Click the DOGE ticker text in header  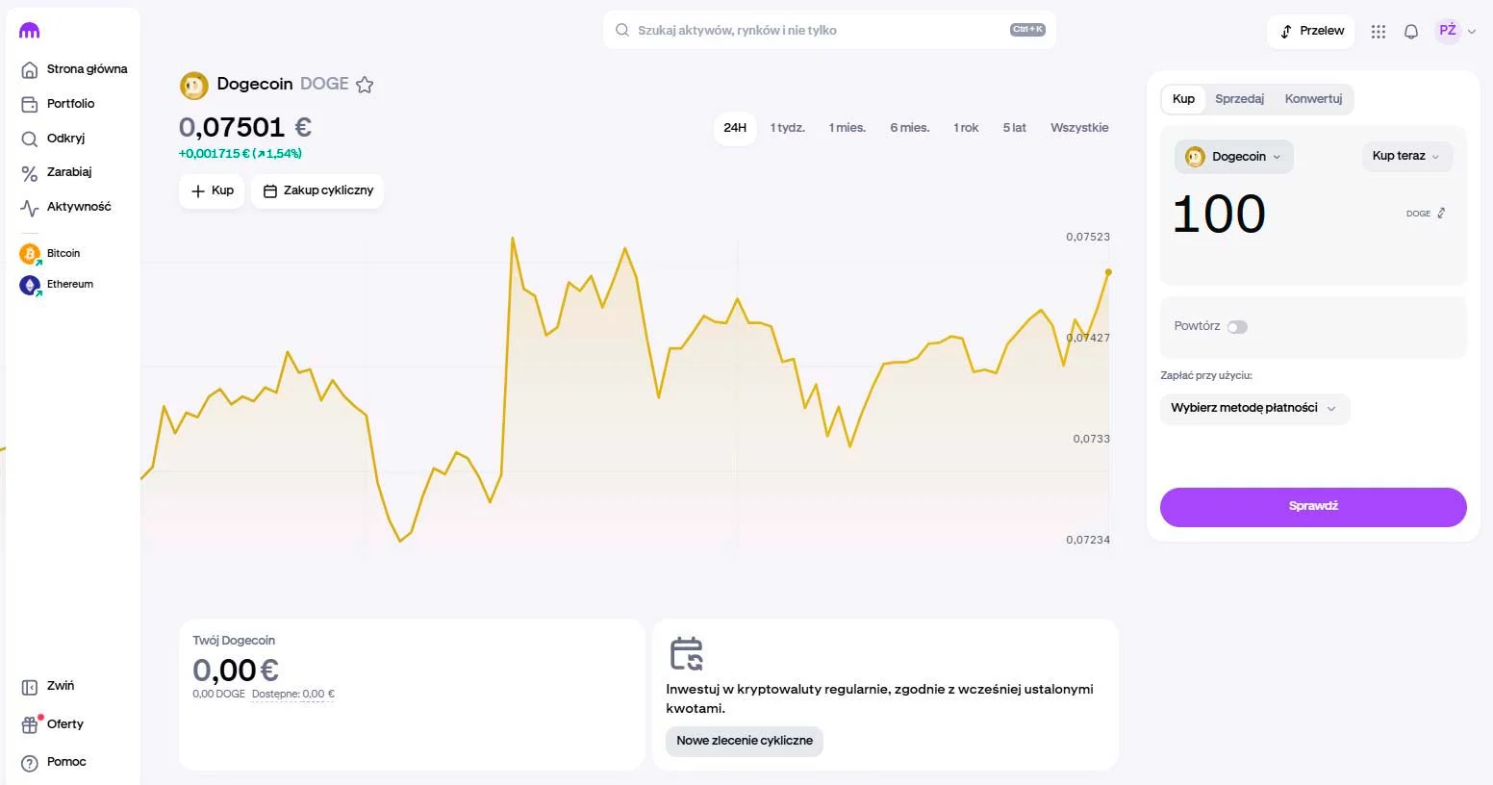[x=324, y=85]
